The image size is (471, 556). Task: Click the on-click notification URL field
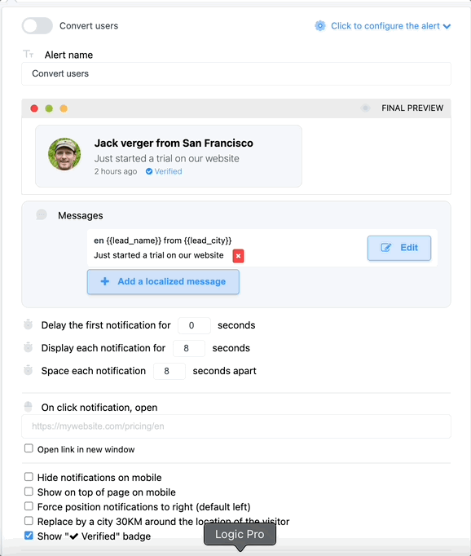pyautogui.click(x=236, y=426)
